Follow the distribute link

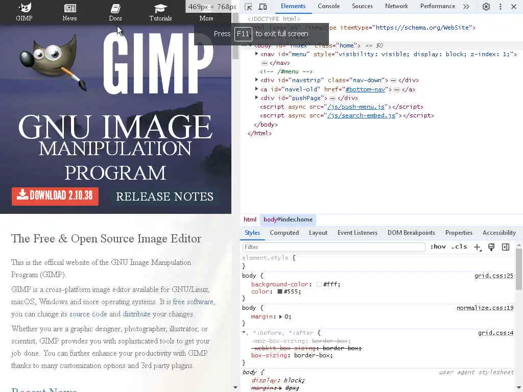coord(136,314)
